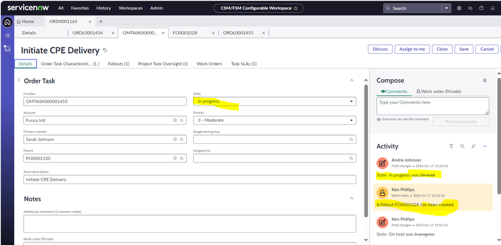Switch to Order Task Characteristics tab
This screenshot has width=501, height=245.
click(70, 64)
